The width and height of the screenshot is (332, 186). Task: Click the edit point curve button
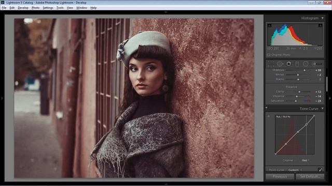pyautogui.click(x=320, y=169)
